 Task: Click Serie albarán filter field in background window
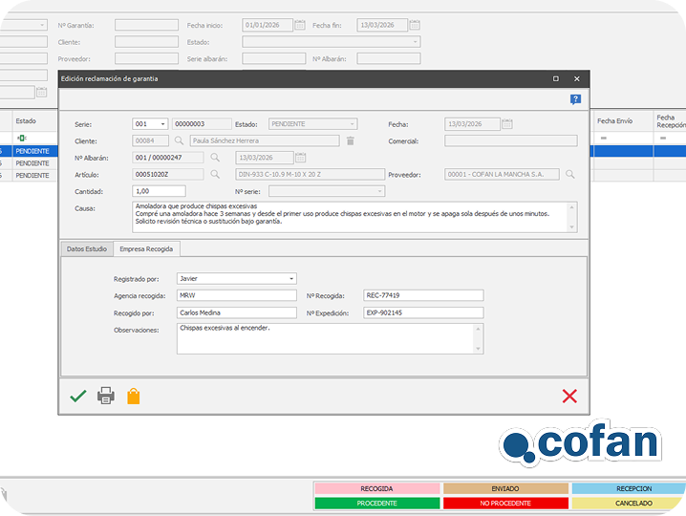[274, 58]
